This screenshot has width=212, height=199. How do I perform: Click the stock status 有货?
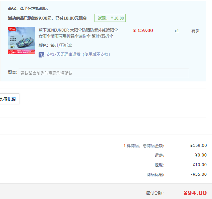click(x=195, y=31)
